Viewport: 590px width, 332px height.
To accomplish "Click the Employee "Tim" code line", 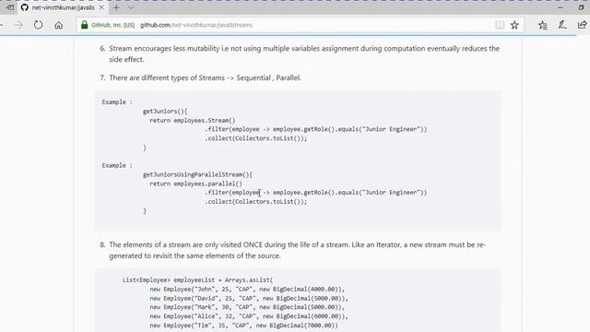I will (243, 326).
